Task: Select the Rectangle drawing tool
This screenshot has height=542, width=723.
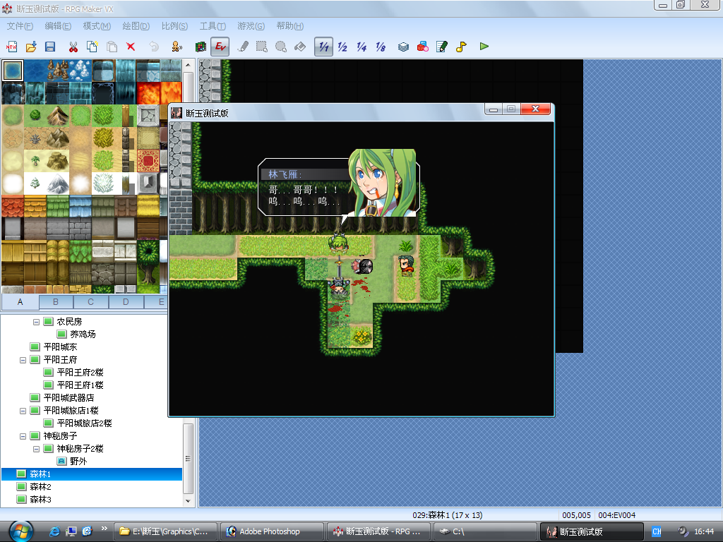Action: [x=262, y=47]
